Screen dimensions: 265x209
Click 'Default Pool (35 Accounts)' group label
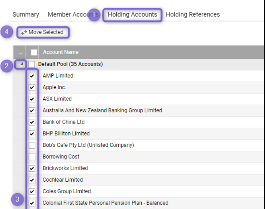(70, 64)
